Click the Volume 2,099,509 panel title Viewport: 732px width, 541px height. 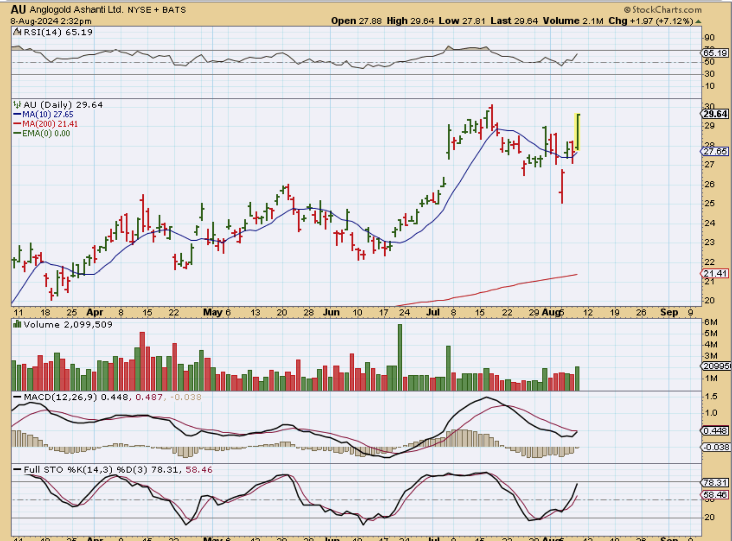pos(68,325)
